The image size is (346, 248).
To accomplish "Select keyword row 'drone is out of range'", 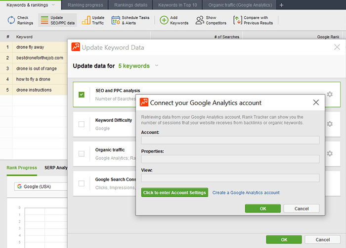I will (34, 69).
